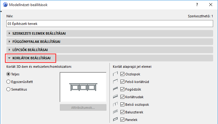The height and width of the screenshot is (124, 218).
Task: Collapse Korlátok beállításai section
Action: coord(110,58)
